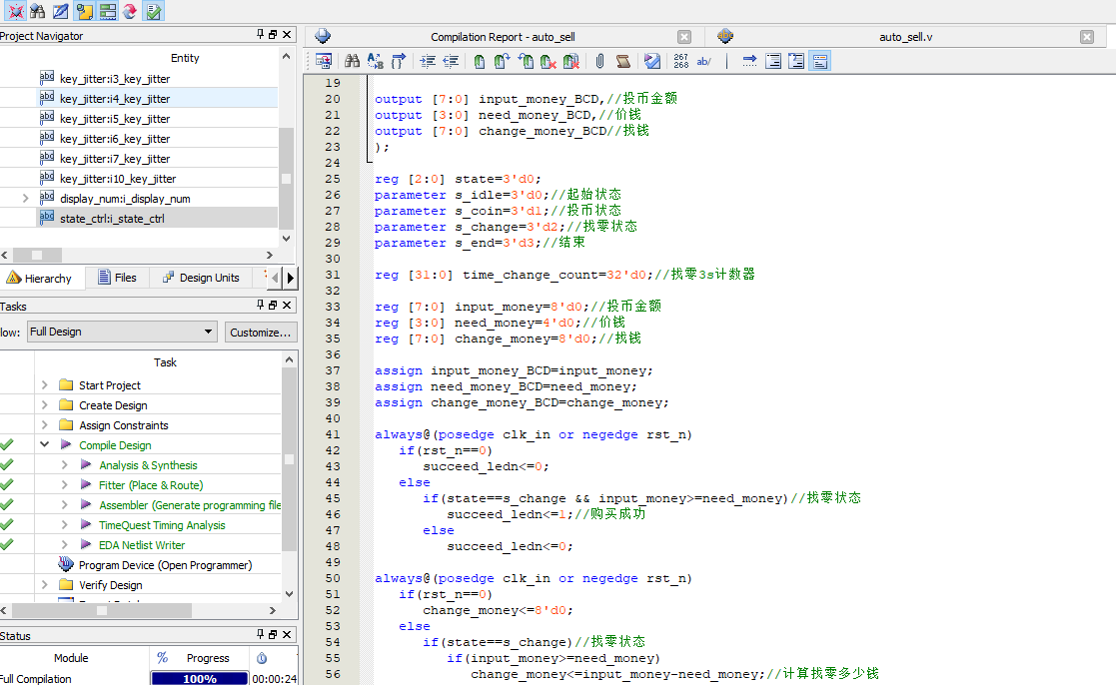Viewport: 1116px width, 685px height.
Task: Jump to previous bookmark icon
Action: pyautogui.click(x=526, y=61)
